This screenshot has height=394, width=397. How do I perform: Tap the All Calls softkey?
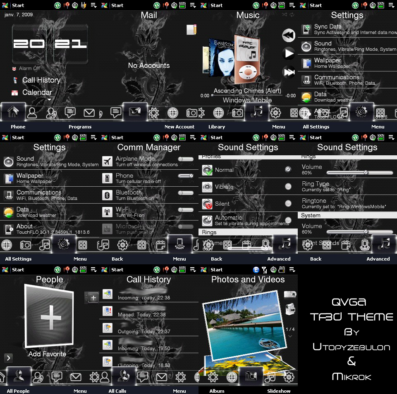coord(117,391)
